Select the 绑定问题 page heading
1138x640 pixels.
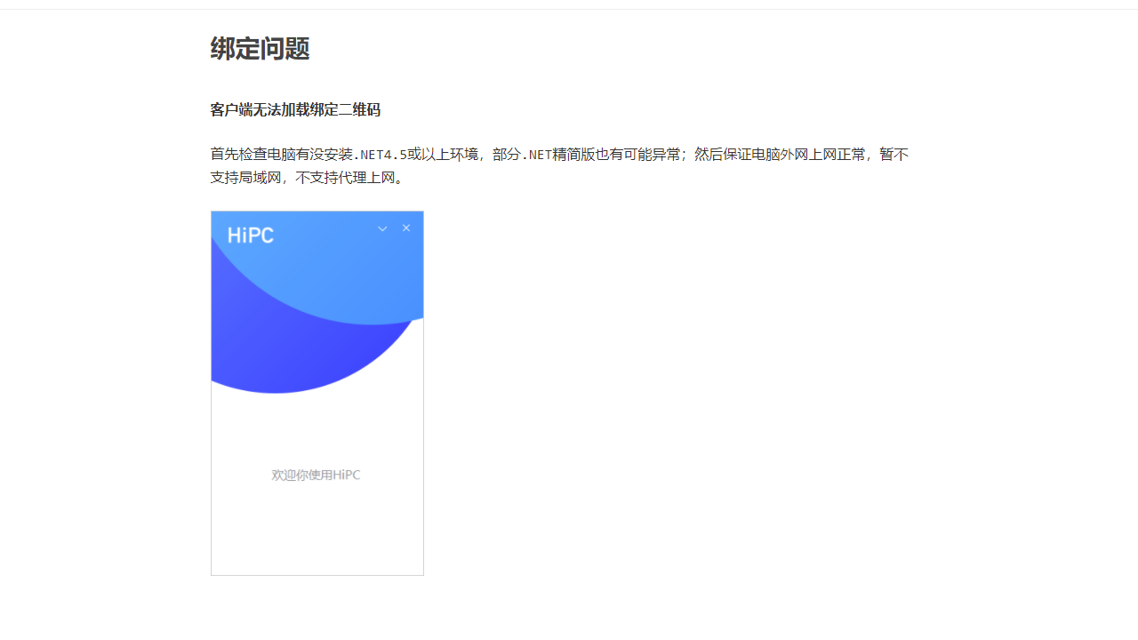(259, 49)
